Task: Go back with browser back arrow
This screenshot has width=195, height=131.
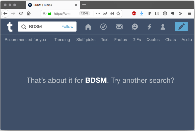Action: (5, 13)
